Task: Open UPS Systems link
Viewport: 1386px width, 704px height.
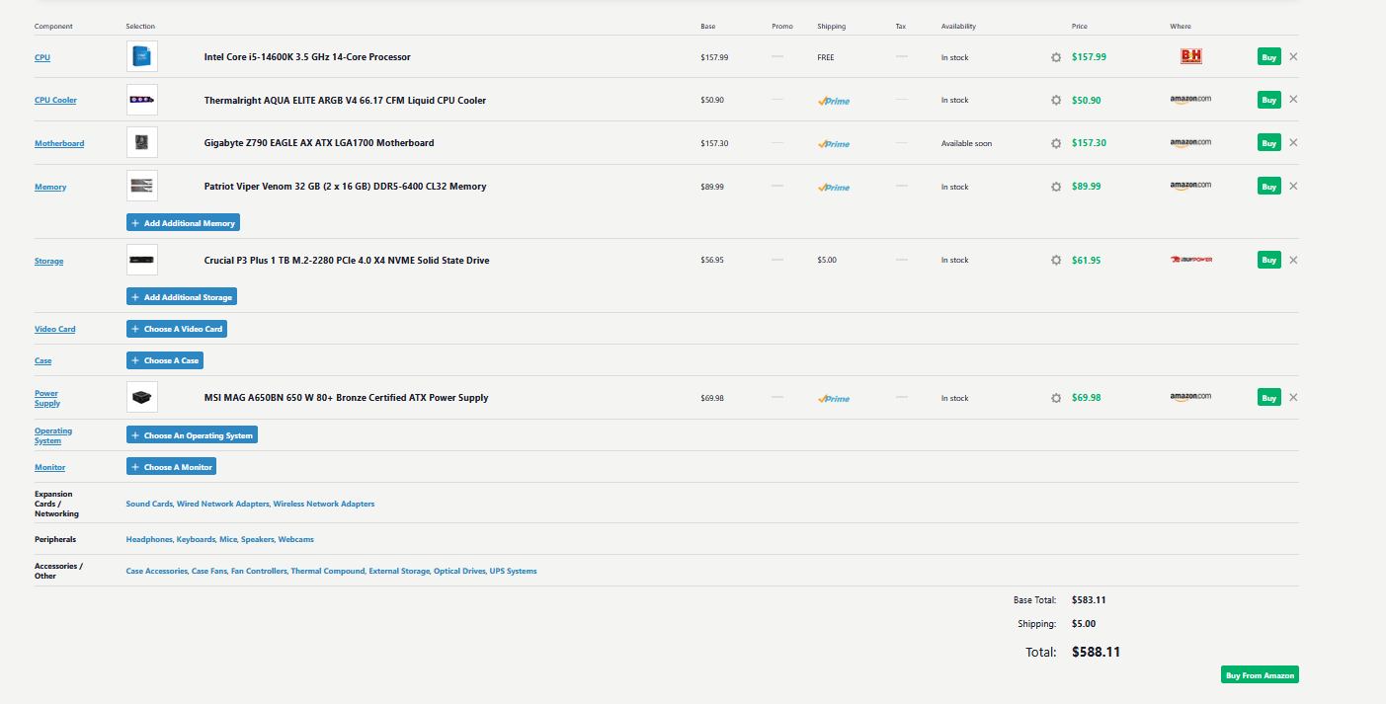Action: (x=514, y=571)
